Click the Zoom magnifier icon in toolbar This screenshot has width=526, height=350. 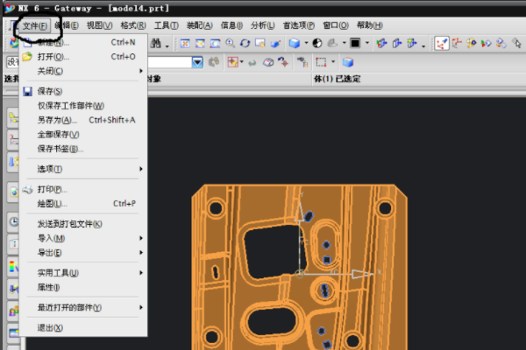pos(230,42)
